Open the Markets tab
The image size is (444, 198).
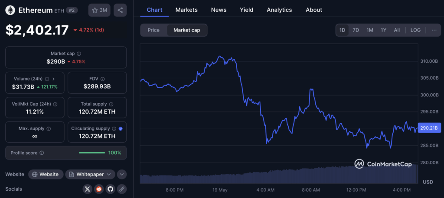coord(186,10)
